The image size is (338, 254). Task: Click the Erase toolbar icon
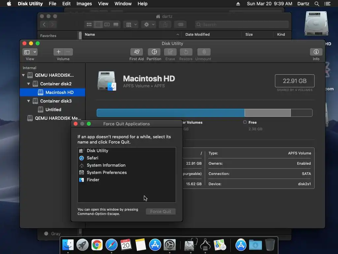point(170,52)
